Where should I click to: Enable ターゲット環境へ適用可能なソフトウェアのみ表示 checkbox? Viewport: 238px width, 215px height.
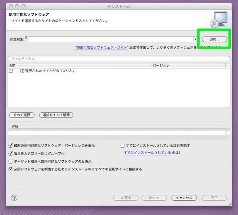coord(10,161)
